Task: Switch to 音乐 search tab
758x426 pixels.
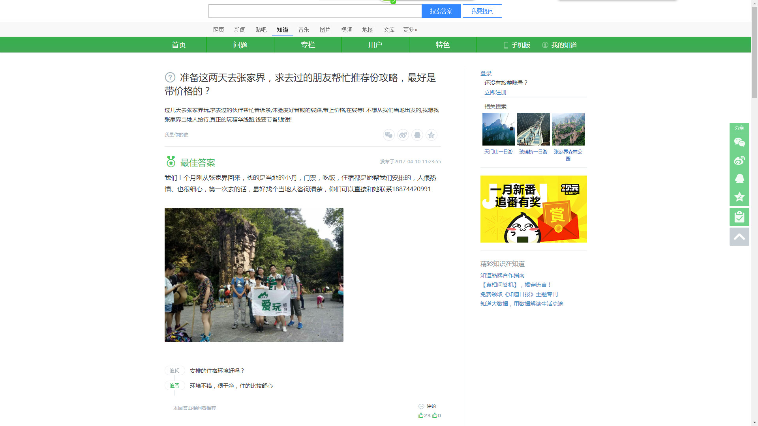Action: tap(304, 30)
